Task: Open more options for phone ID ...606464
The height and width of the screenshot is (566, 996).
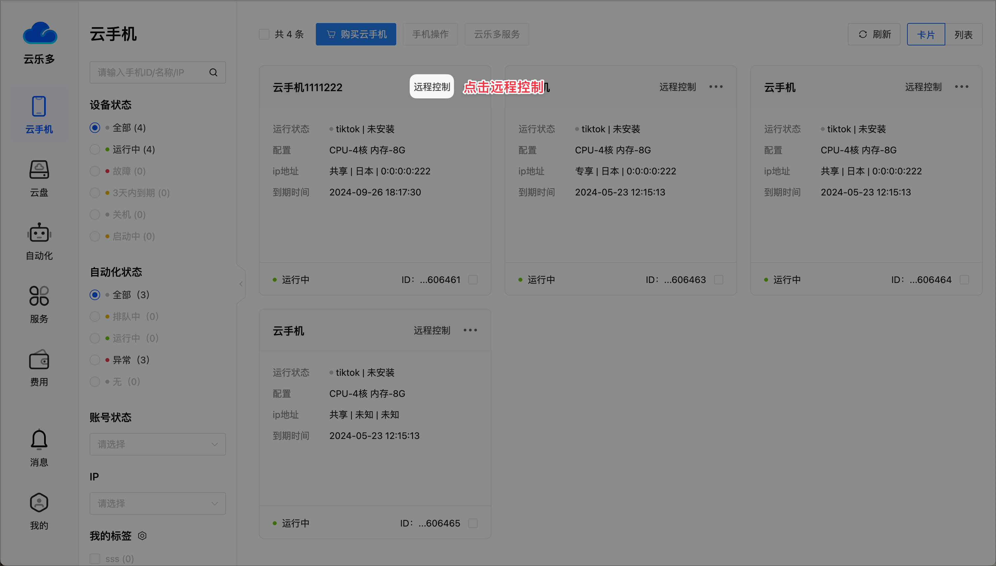Action: click(x=961, y=87)
